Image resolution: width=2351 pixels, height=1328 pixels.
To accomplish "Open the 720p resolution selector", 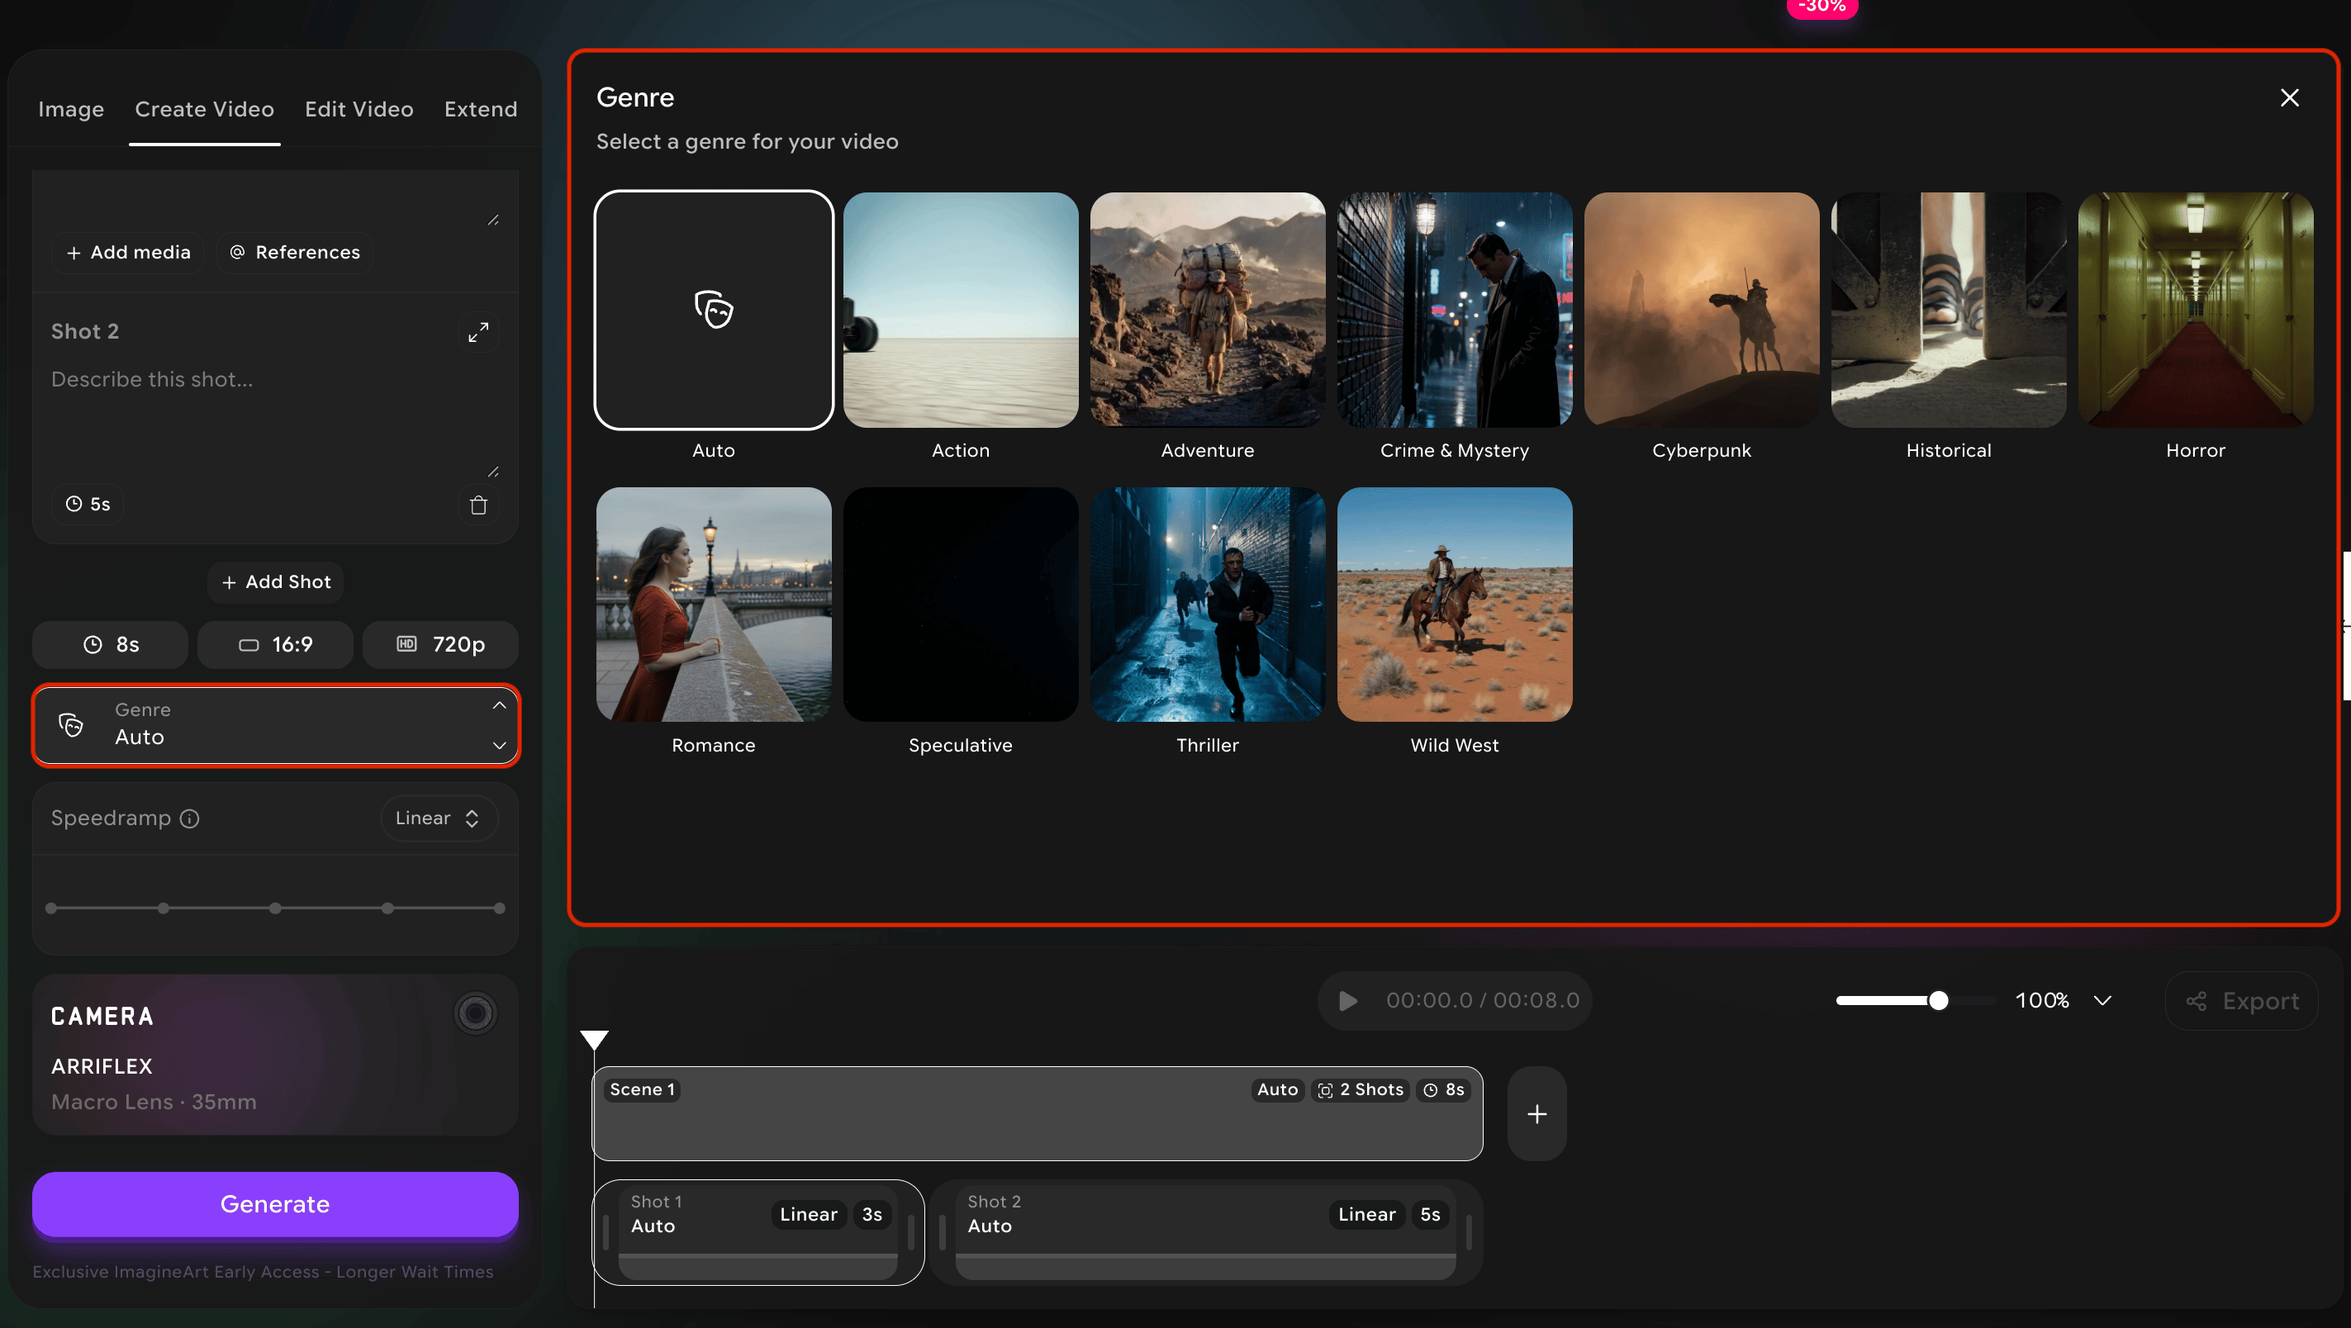I will pos(441,645).
